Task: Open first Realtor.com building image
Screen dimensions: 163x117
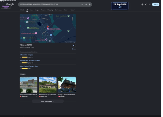Action: coord(28,85)
